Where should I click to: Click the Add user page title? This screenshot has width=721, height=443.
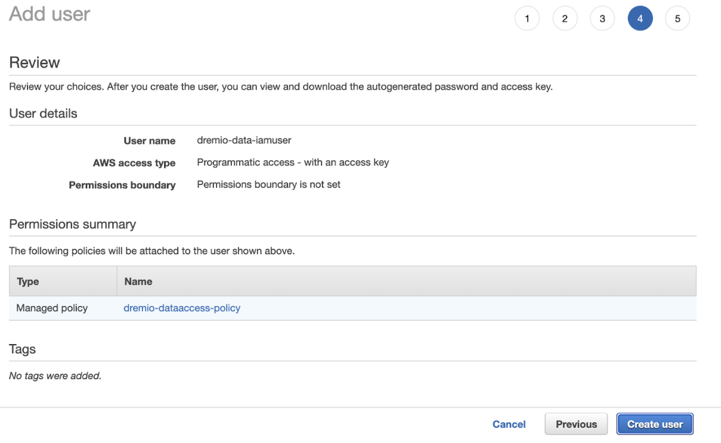(50, 14)
